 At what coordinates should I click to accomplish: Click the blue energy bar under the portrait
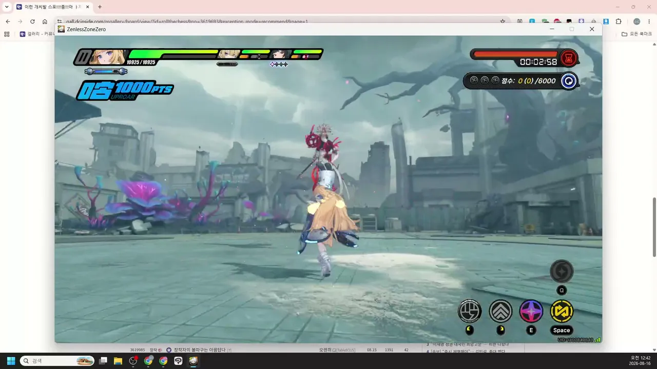(x=106, y=72)
